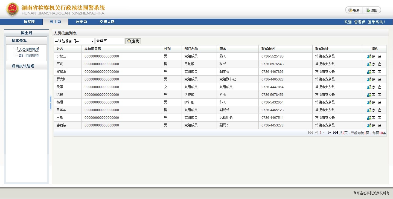393x199 pixels.
Task: Click the first page arrow in pagination
Action: coord(310,133)
